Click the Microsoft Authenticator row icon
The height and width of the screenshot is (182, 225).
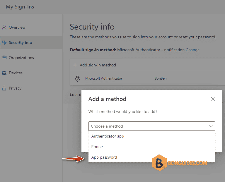[78, 78]
